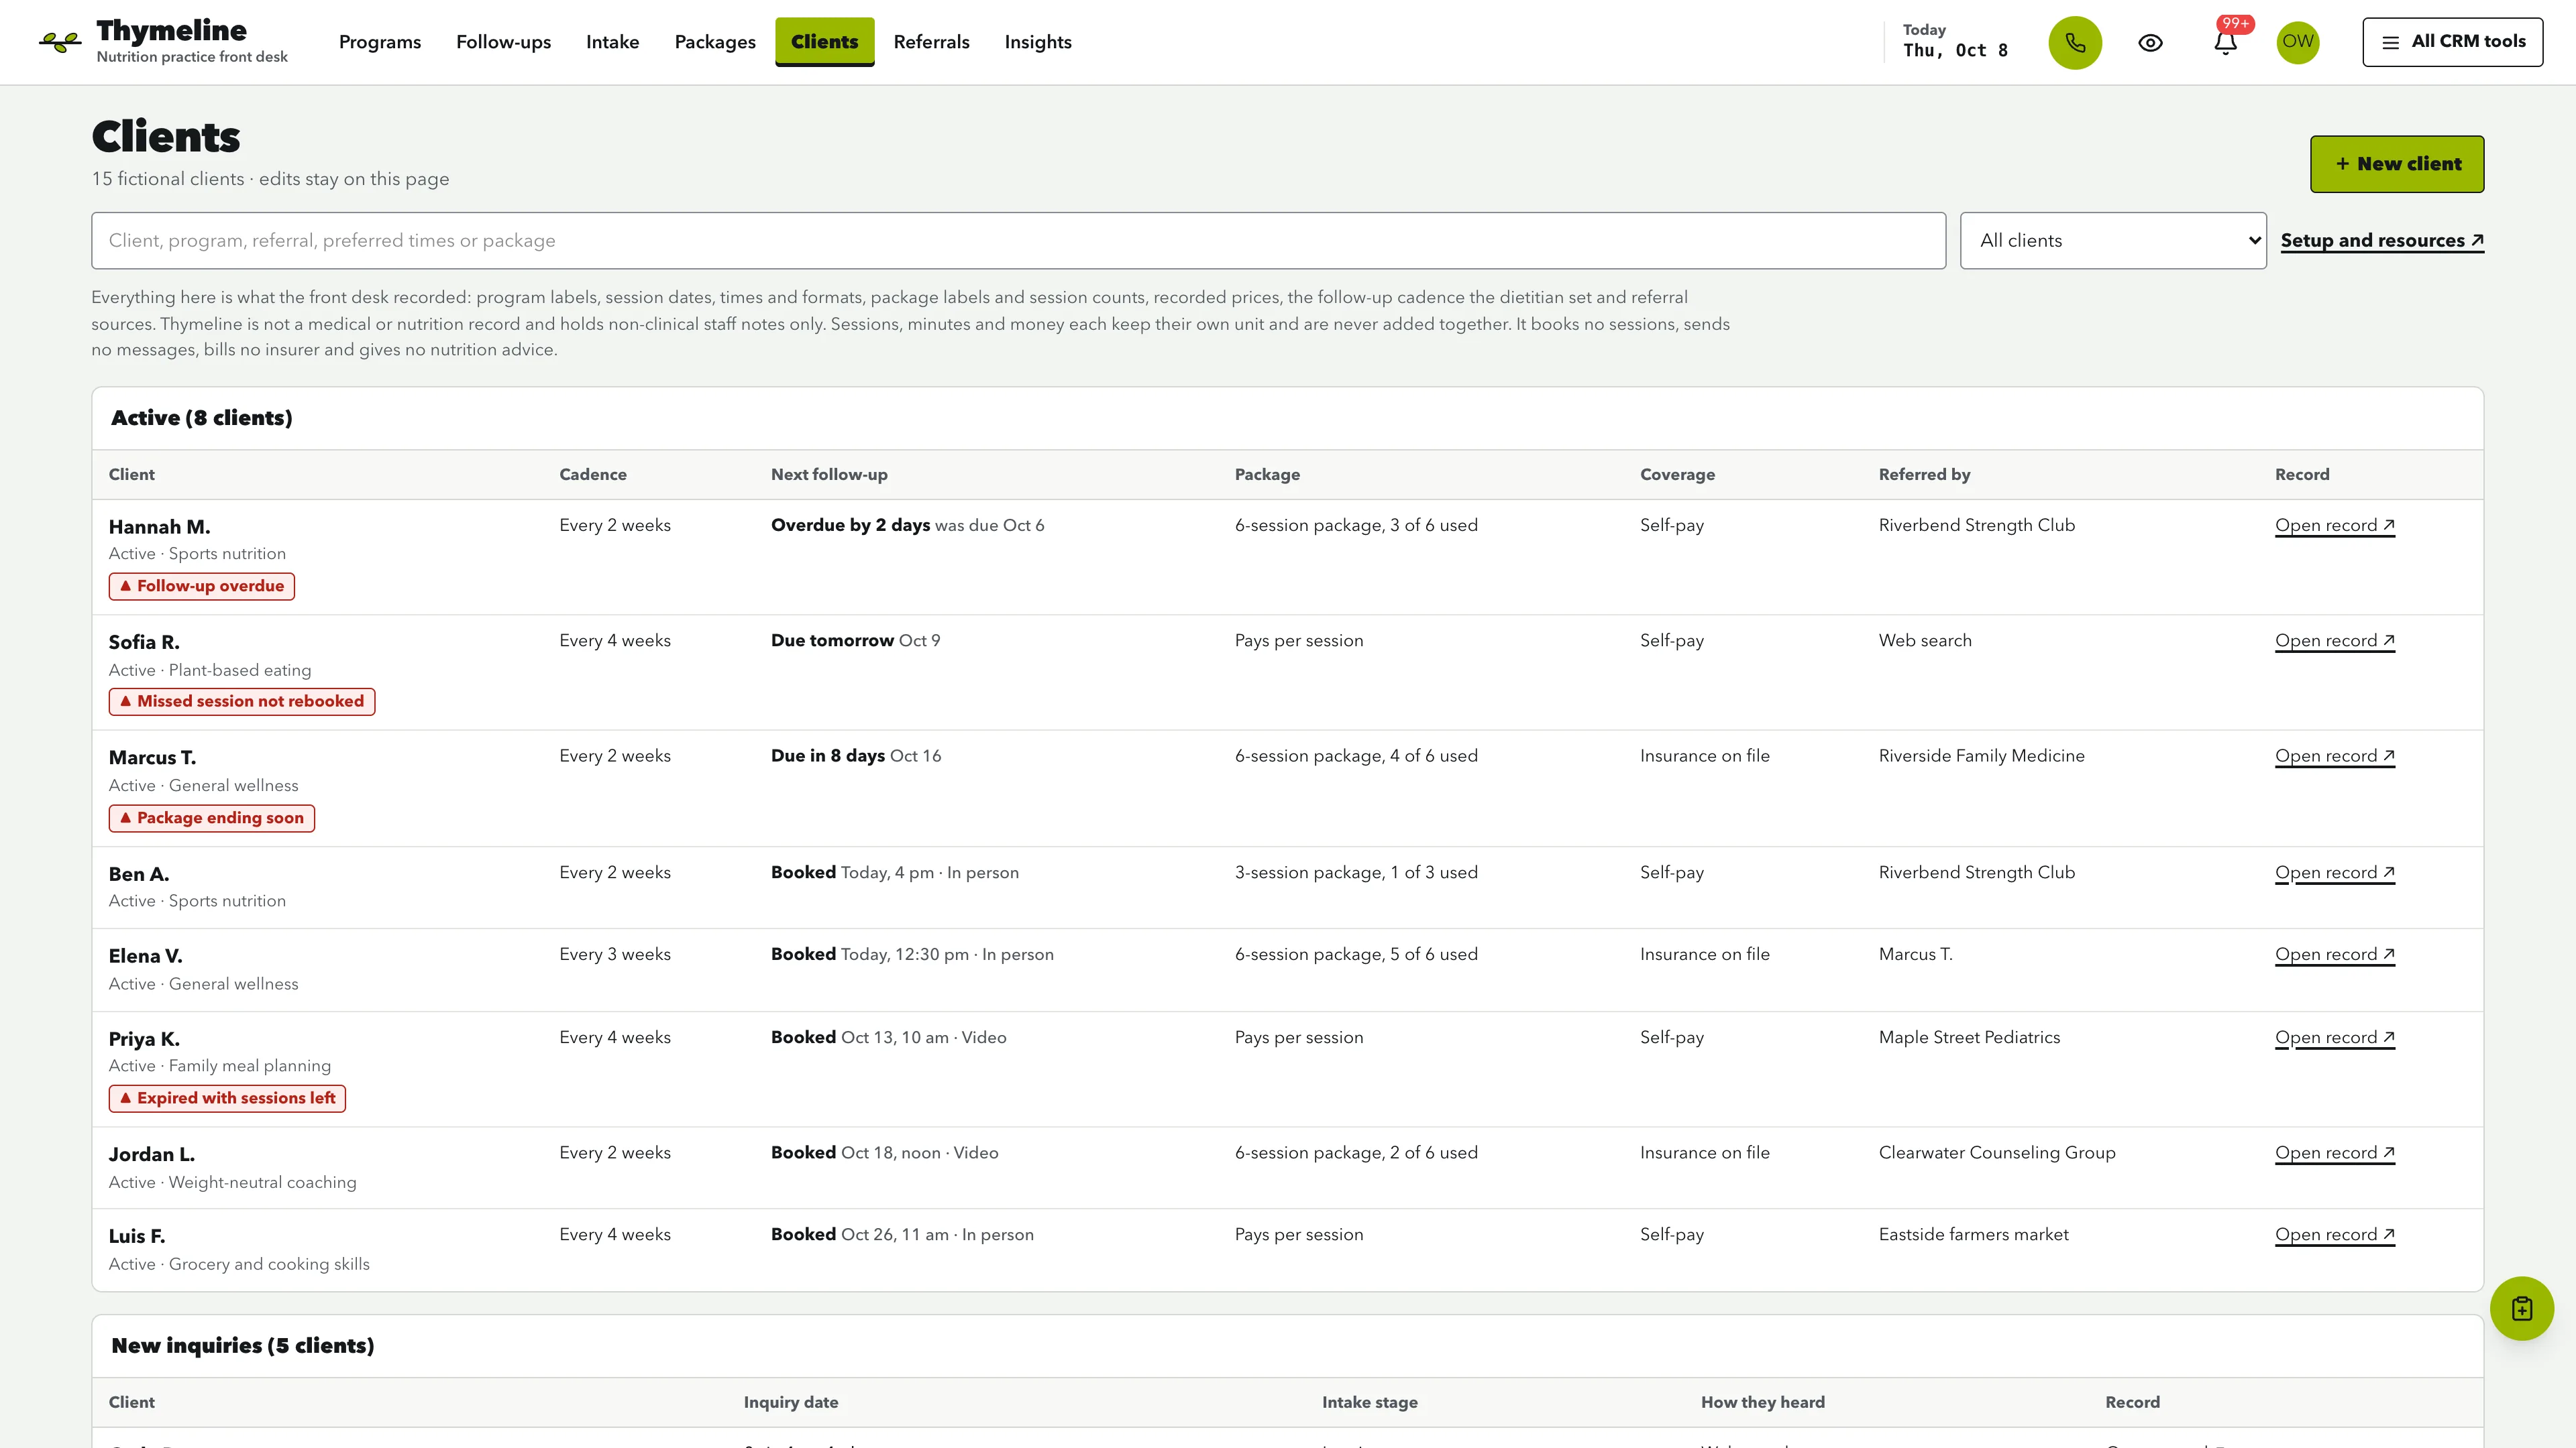Click the Package ending soon badge
Image resolution: width=2576 pixels, height=1448 pixels.
click(211, 819)
